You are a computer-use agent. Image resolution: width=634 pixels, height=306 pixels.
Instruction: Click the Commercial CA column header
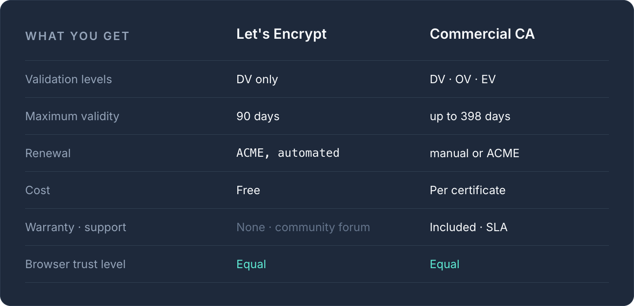click(482, 34)
